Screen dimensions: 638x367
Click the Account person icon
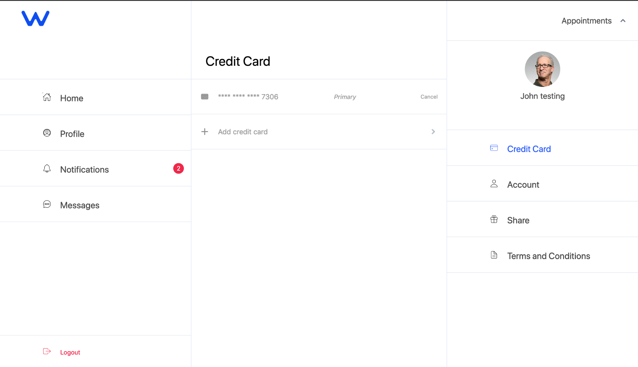(x=494, y=183)
